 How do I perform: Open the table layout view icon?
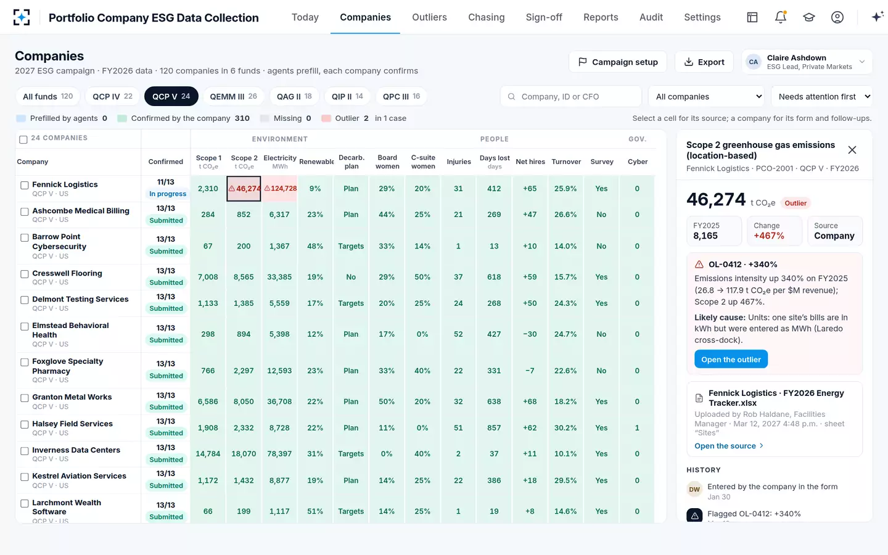click(752, 17)
